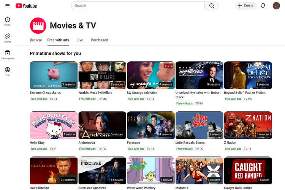Open Wow! Wow! Wubbzy thumbnail
Viewport: 285px width, 190px height.
click(x=151, y=171)
